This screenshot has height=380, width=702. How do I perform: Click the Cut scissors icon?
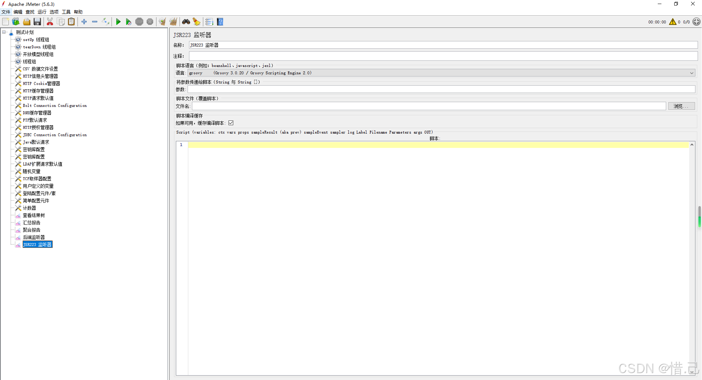click(x=50, y=22)
